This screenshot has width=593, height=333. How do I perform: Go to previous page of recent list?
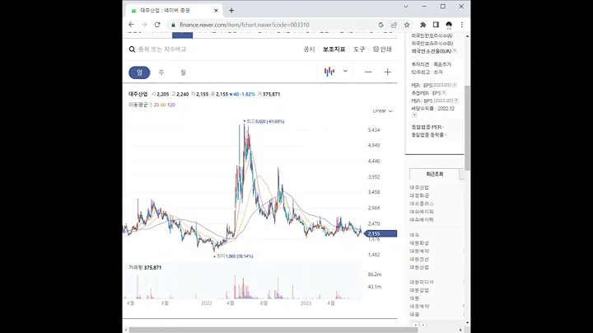click(415, 325)
